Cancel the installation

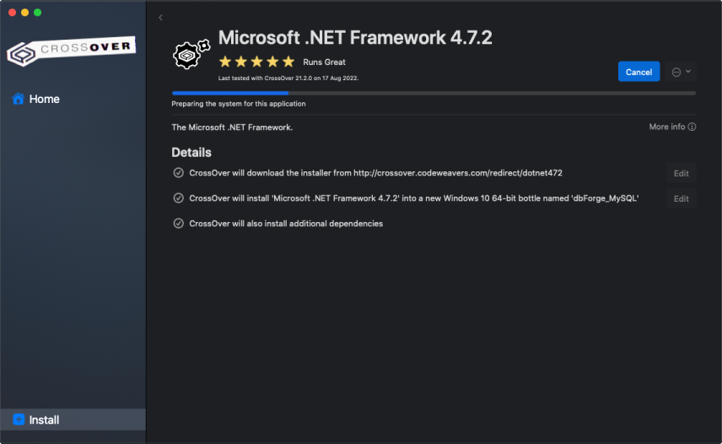pos(638,72)
